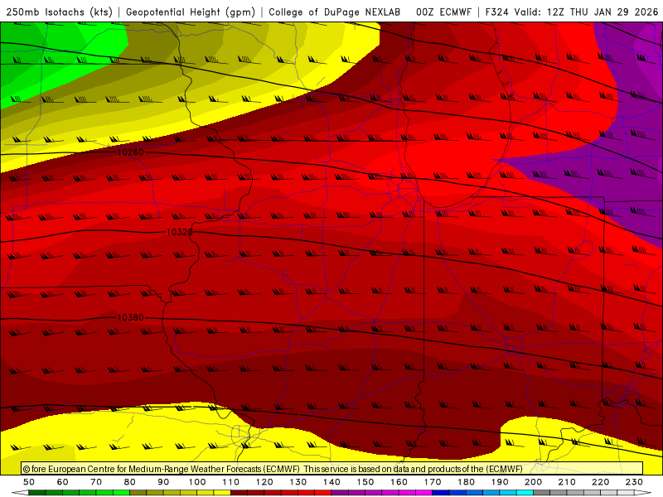Pick the 100 label on the legend
The image size is (663, 497).
[197, 482]
